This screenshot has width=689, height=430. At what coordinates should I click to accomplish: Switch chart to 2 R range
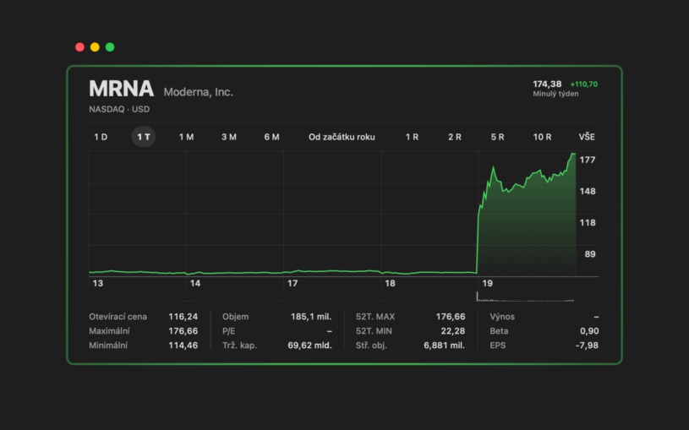click(x=455, y=137)
